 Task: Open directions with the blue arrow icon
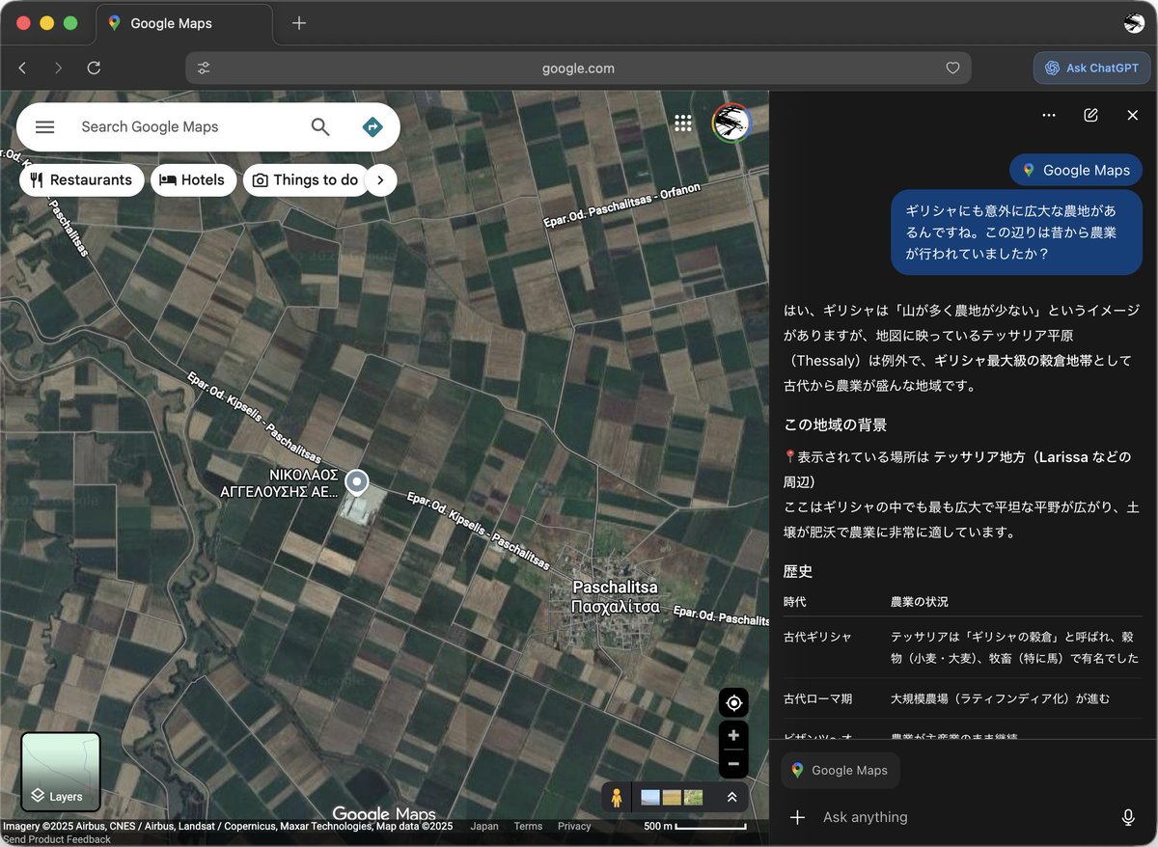pyautogui.click(x=372, y=127)
